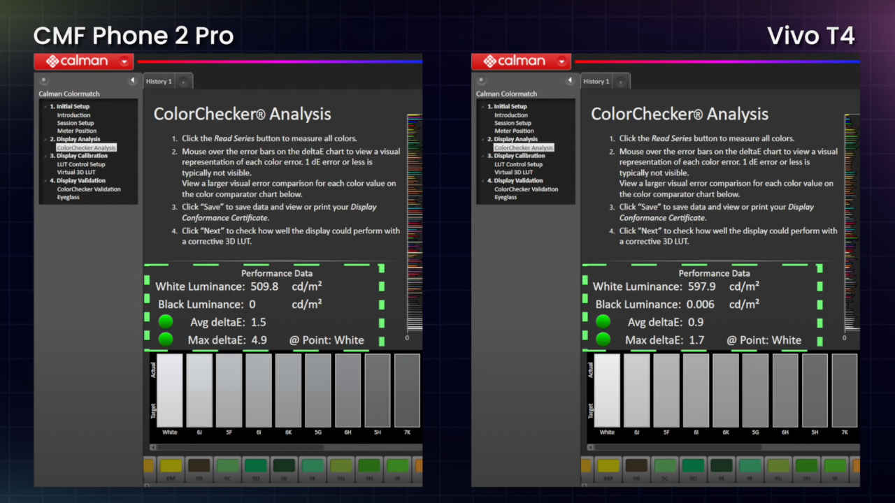Open Session Setup in CMF window
This screenshot has height=503, width=895.
[75, 123]
